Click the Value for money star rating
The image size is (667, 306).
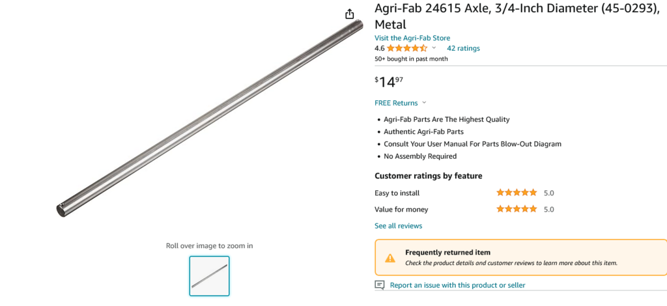click(517, 210)
